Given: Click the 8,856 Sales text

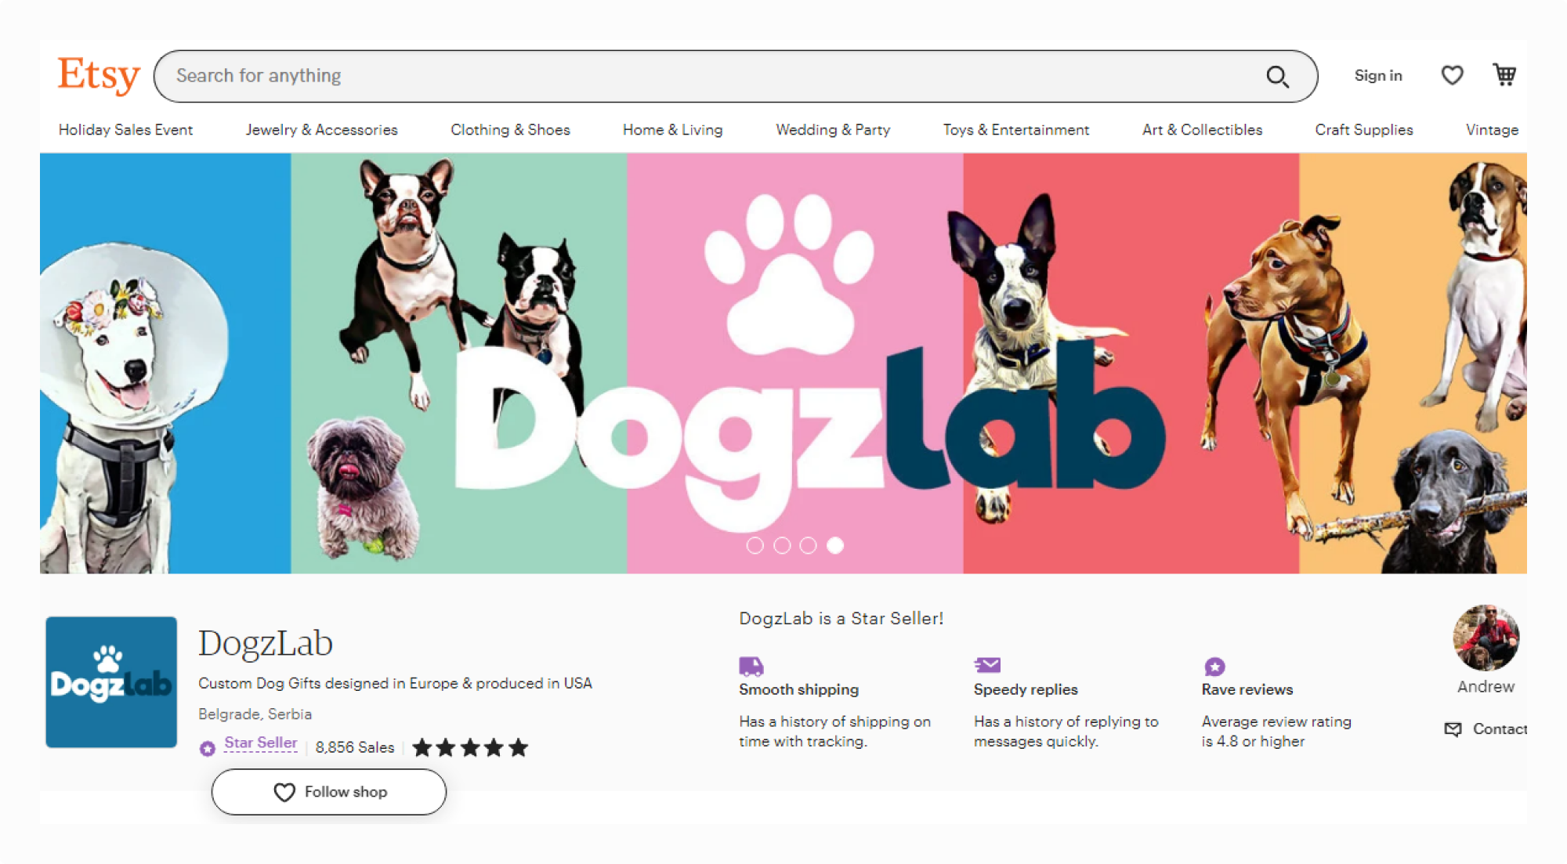Looking at the screenshot, I should tap(354, 748).
